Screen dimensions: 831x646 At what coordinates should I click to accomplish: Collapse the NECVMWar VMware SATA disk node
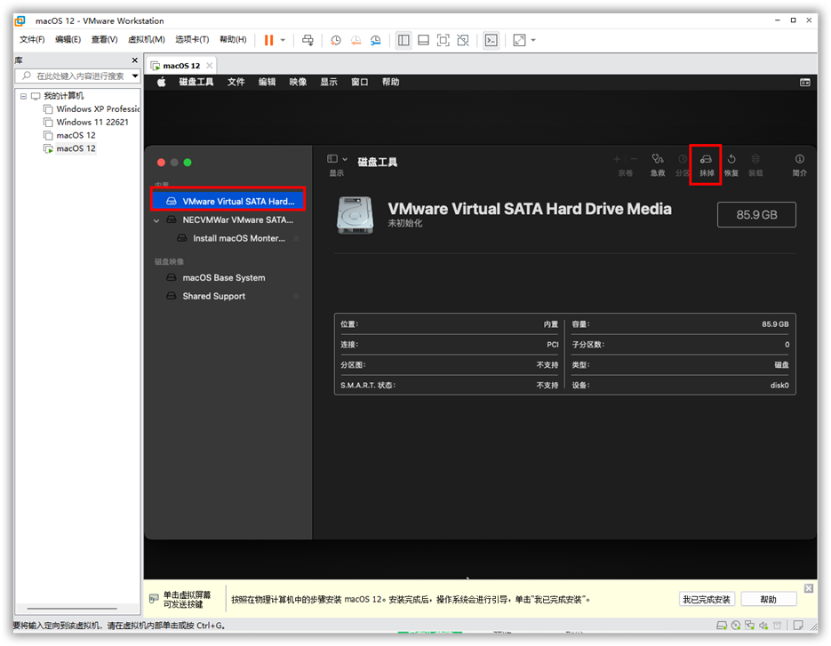coord(156,220)
